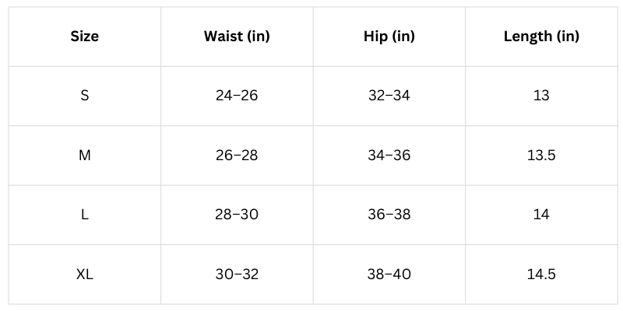
Task: Select the L size cell
Action: tap(85, 215)
